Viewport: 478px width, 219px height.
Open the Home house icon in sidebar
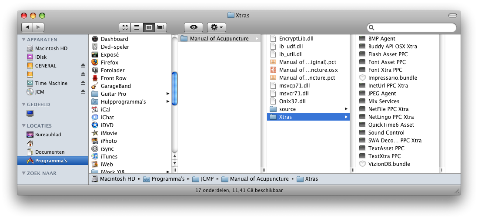click(30, 143)
